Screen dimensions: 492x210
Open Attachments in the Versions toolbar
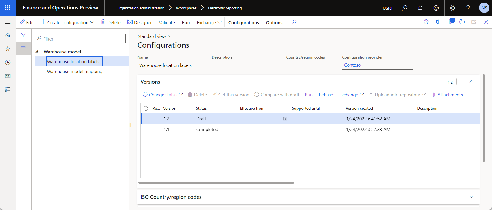(447, 95)
